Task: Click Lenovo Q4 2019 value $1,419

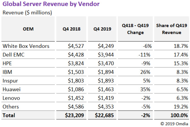Action: click(x=106, y=98)
